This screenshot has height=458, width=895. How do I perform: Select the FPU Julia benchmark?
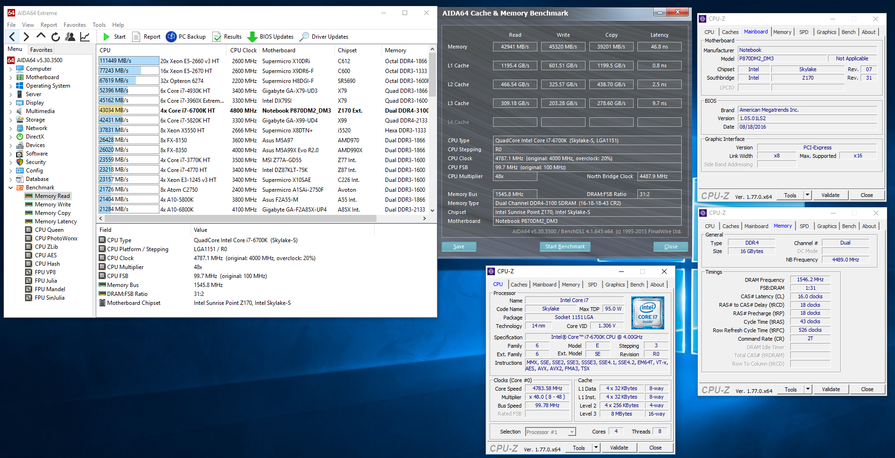(46, 281)
